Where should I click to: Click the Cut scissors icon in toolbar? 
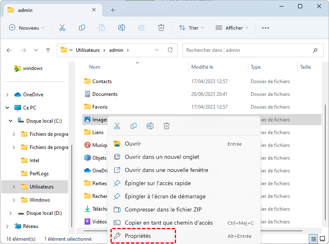point(62,28)
